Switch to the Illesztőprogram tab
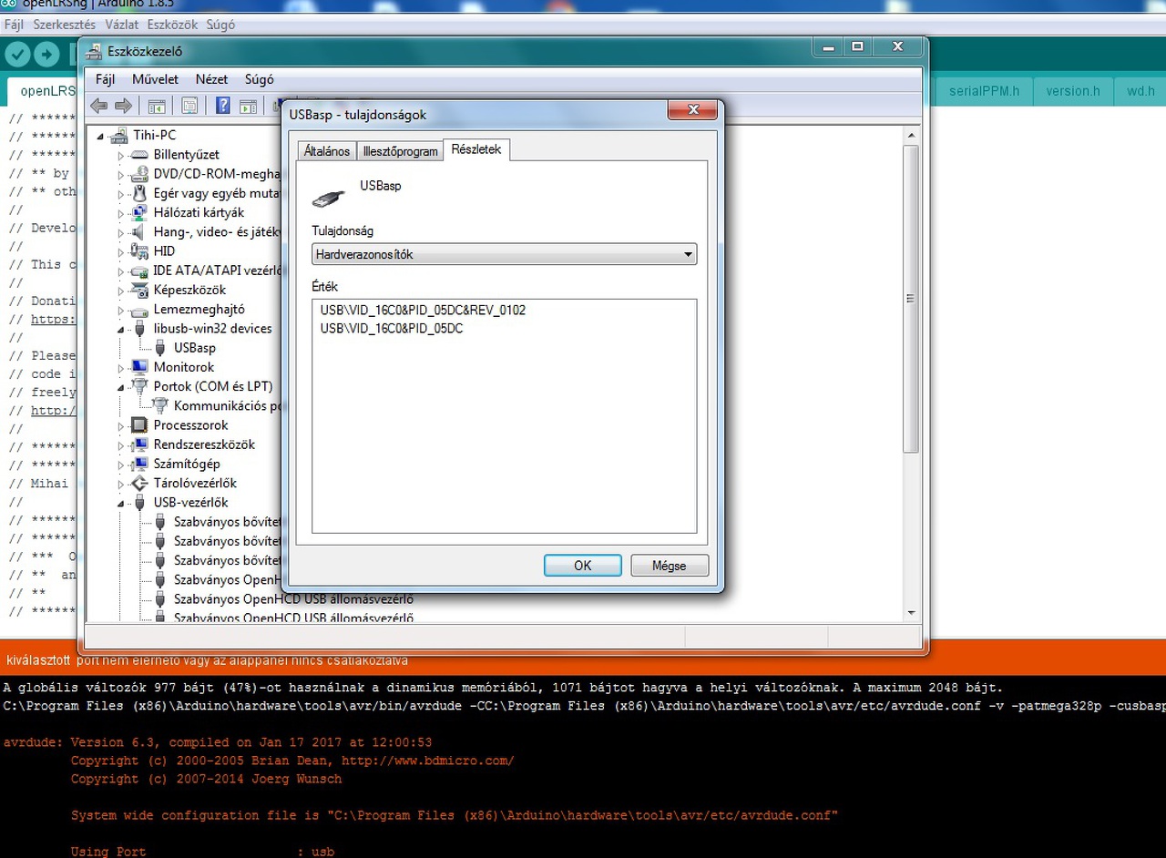Screen dimensions: 1166x858 (x=400, y=151)
